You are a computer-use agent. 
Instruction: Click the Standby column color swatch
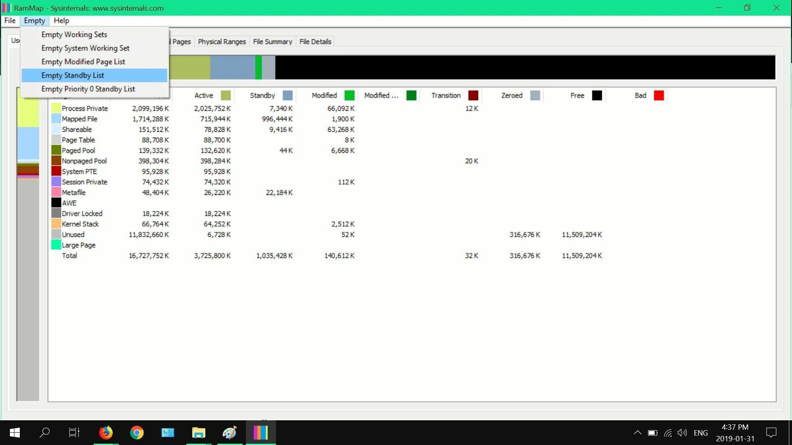click(x=288, y=96)
